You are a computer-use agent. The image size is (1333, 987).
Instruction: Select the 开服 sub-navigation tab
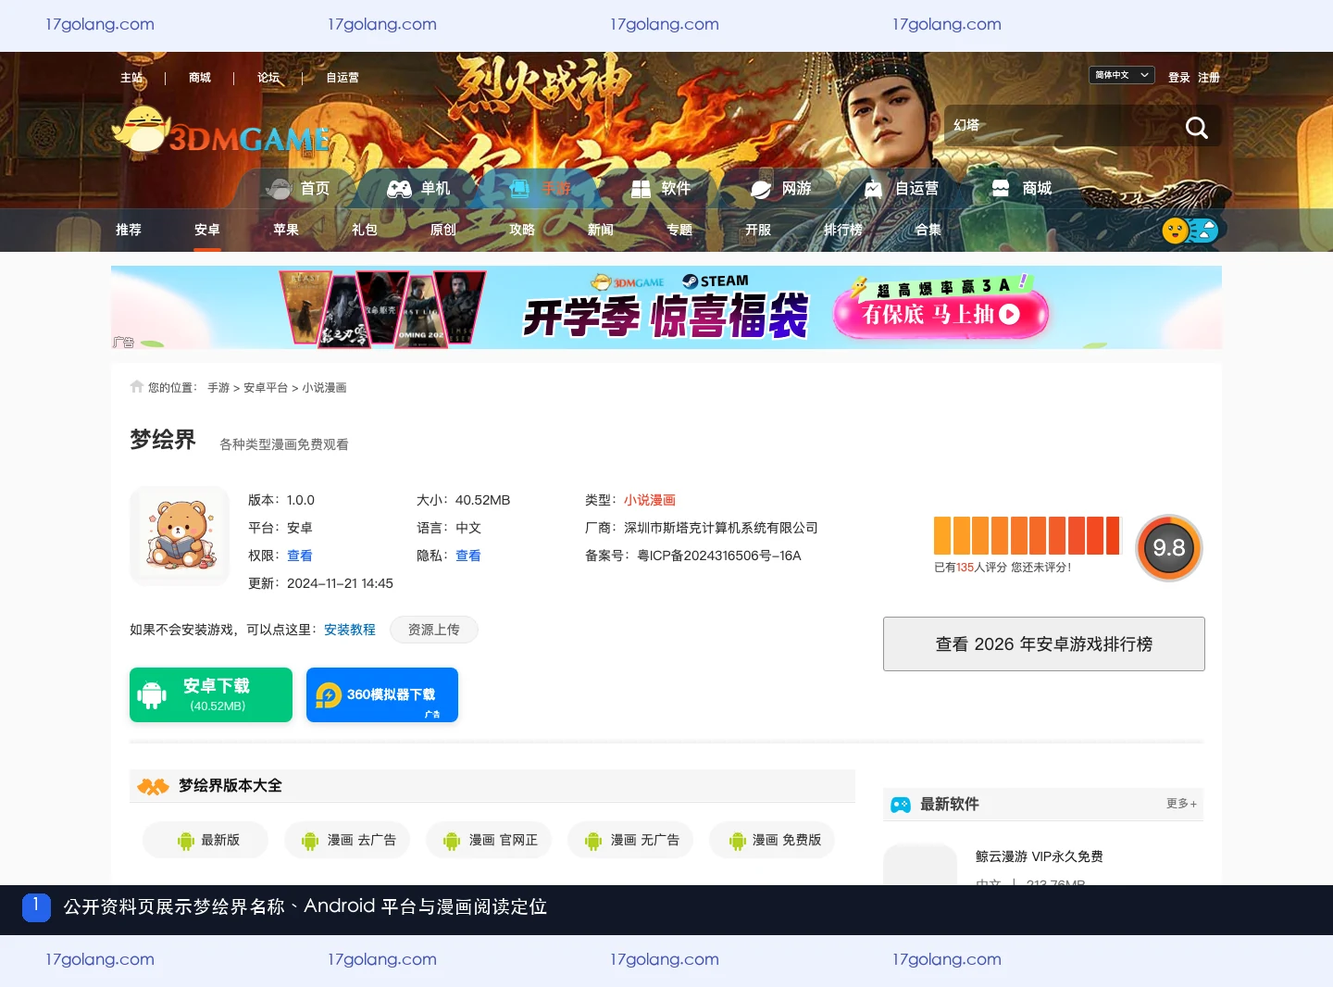pos(758,230)
